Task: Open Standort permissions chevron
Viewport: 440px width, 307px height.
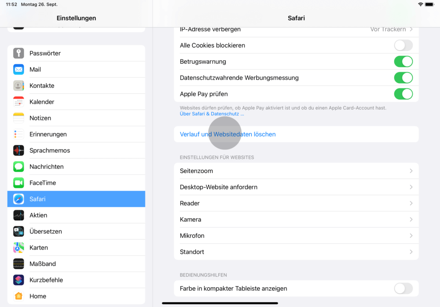Action: click(x=411, y=252)
